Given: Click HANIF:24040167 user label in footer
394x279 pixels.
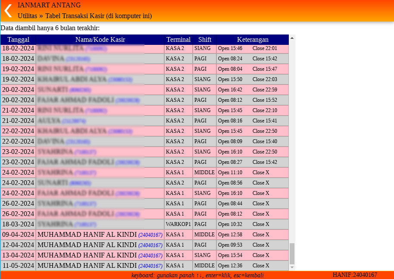Looking at the screenshot, I should pyautogui.click(x=355, y=275).
